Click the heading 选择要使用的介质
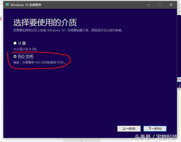Image resolution: width=181 pixels, height=142 pixels. click(45, 22)
